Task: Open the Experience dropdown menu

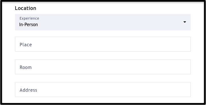Action: click(x=103, y=22)
